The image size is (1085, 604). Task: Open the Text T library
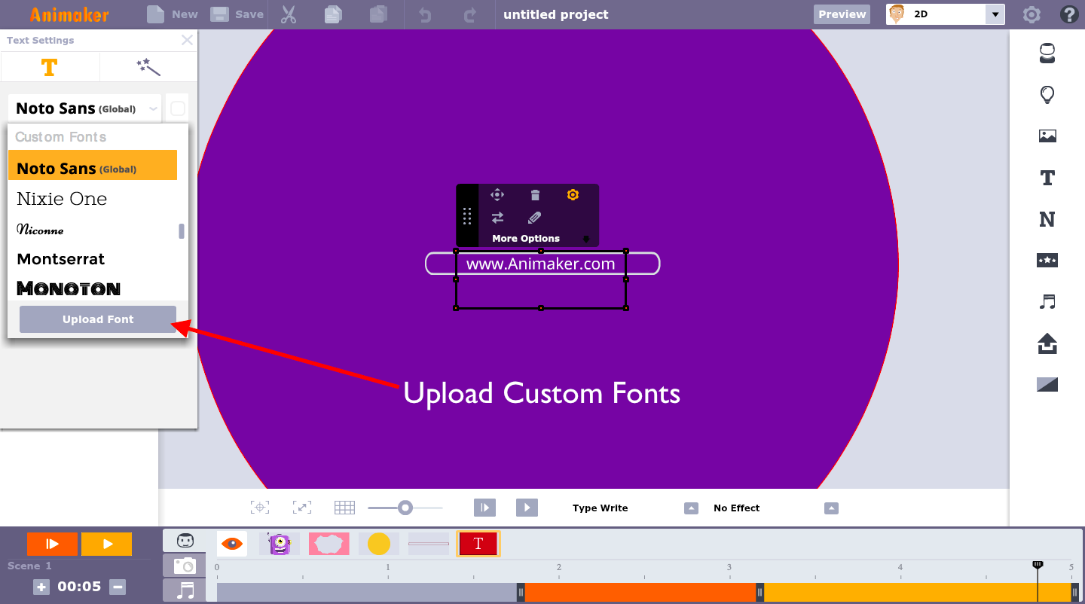(1047, 178)
